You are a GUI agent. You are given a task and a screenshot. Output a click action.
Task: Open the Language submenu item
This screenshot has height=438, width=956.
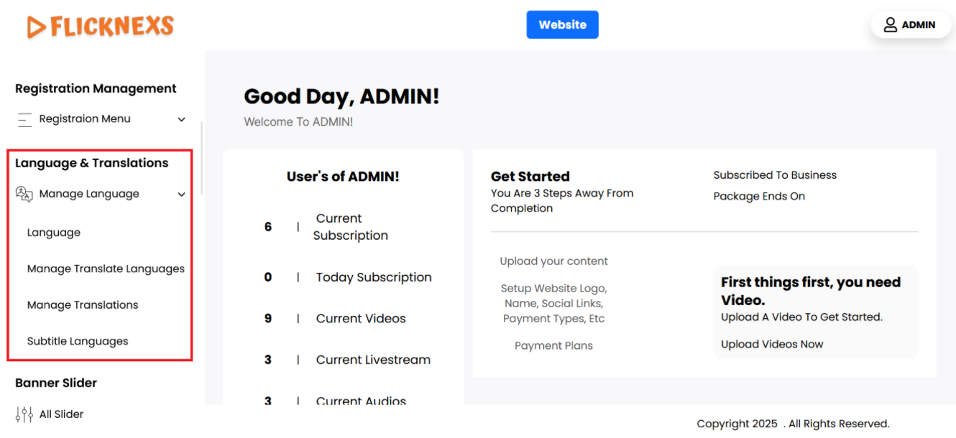[54, 233]
